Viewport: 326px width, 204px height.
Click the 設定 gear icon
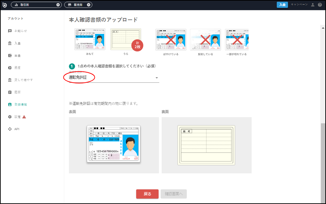(10, 117)
